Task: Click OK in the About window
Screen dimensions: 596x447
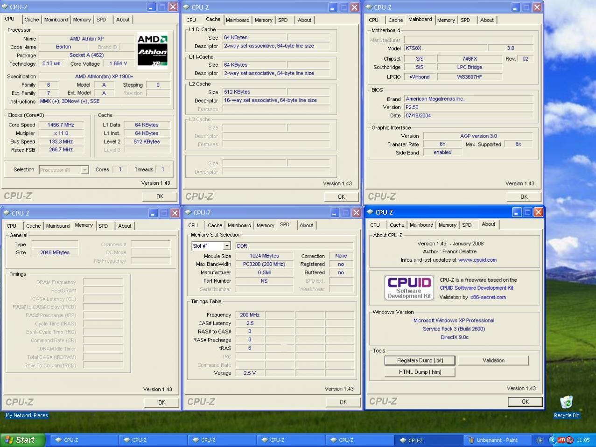Action: pyautogui.click(x=525, y=401)
